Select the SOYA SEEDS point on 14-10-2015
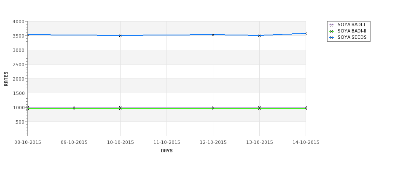The height and width of the screenshot is (181, 411). click(306, 34)
